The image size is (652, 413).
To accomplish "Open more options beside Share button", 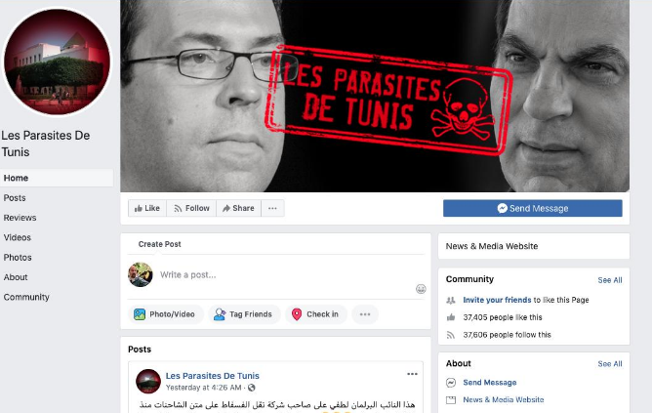I will (x=272, y=208).
